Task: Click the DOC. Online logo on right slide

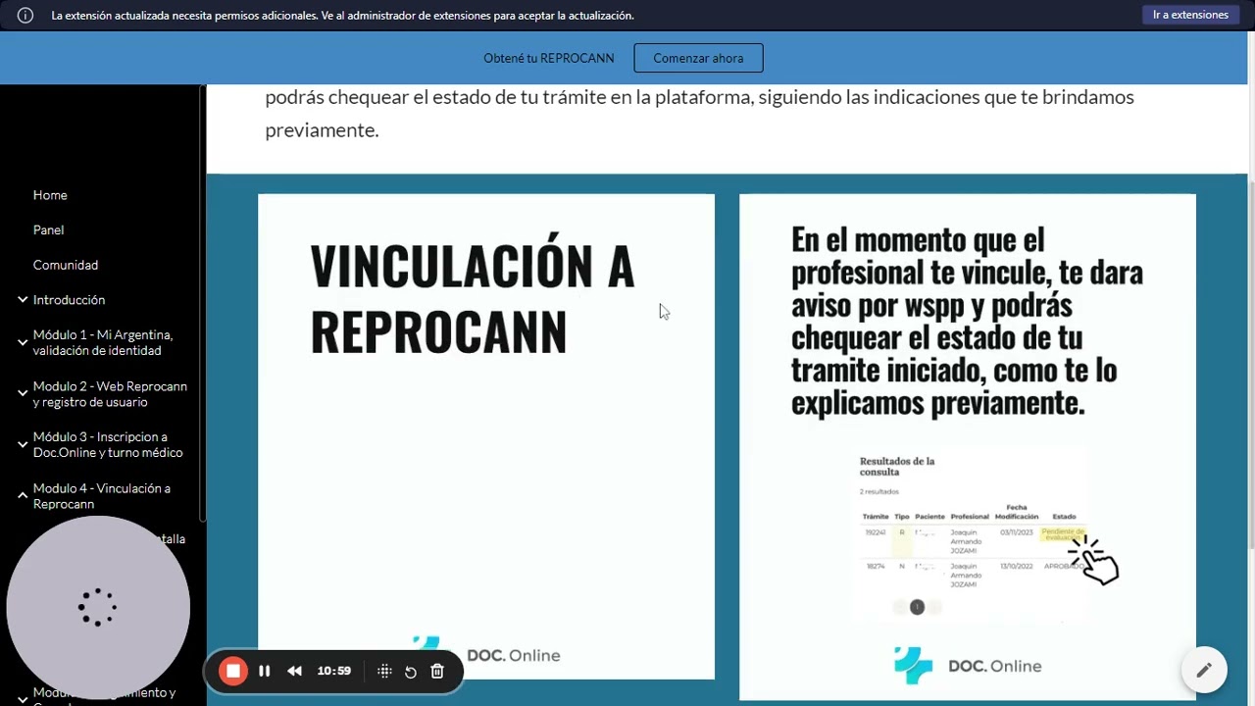Action: coord(968,666)
